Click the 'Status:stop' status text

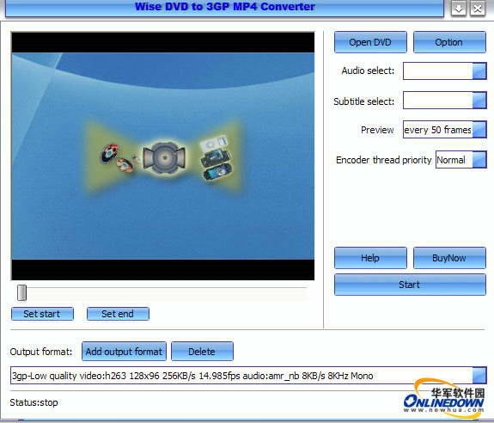click(34, 402)
